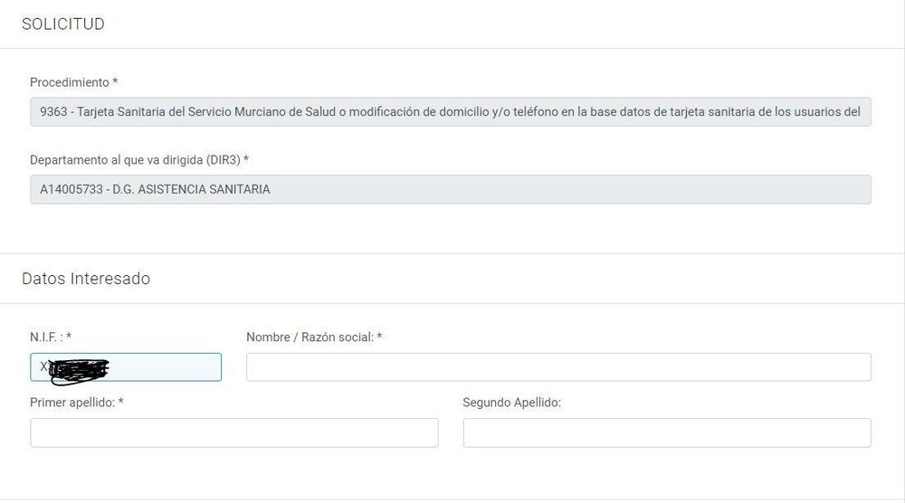
Task: Click the SOLICITUD section heading
Action: (x=63, y=24)
